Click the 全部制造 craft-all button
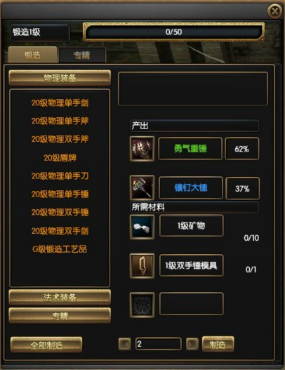This screenshot has height=370, width=285. (46, 345)
